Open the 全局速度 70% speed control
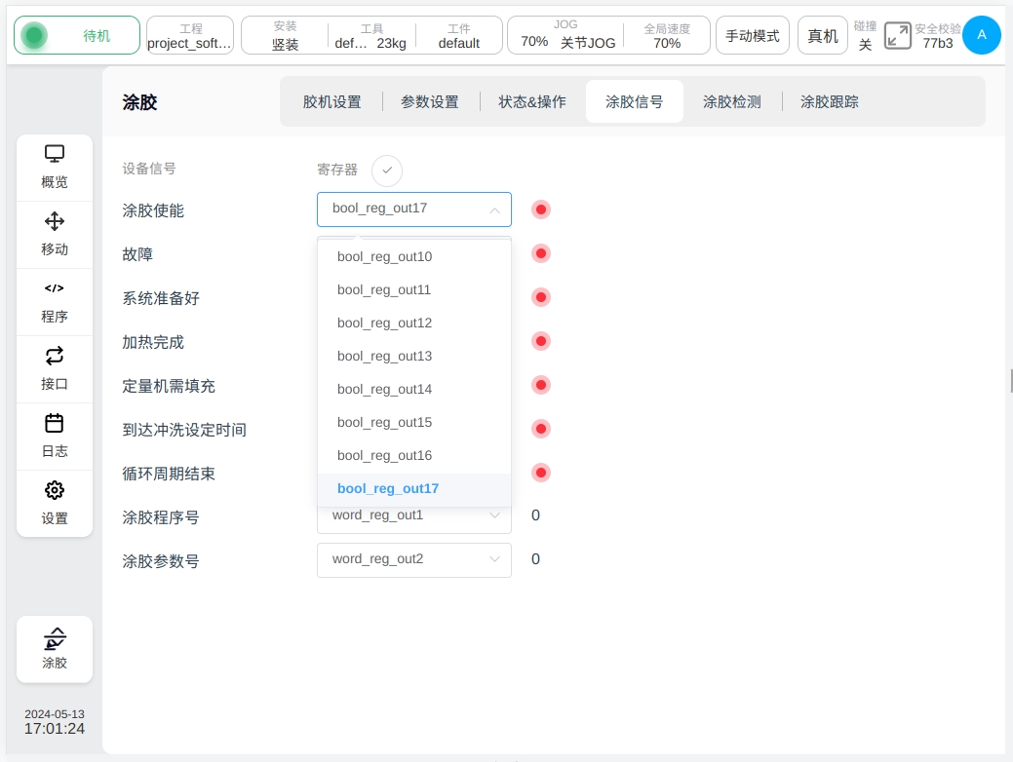Viewport: 1013px width, 762px height. click(x=667, y=36)
